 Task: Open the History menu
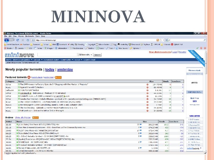[x=21, y=36]
